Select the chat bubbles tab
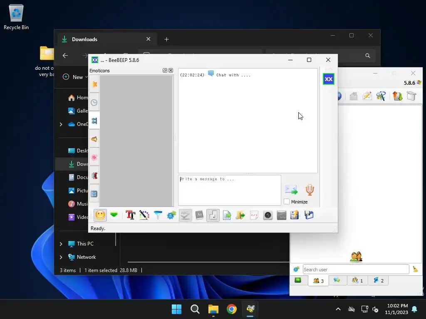 (337, 280)
